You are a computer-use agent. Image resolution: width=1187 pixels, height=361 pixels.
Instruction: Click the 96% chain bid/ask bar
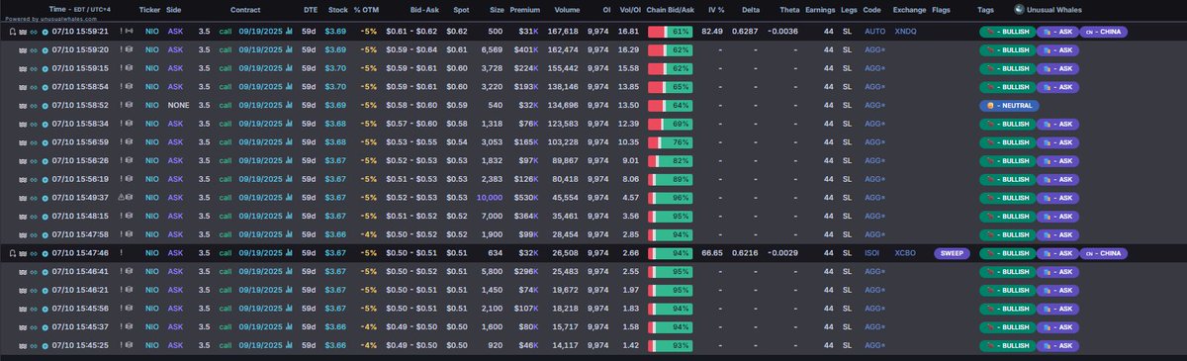pos(670,198)
